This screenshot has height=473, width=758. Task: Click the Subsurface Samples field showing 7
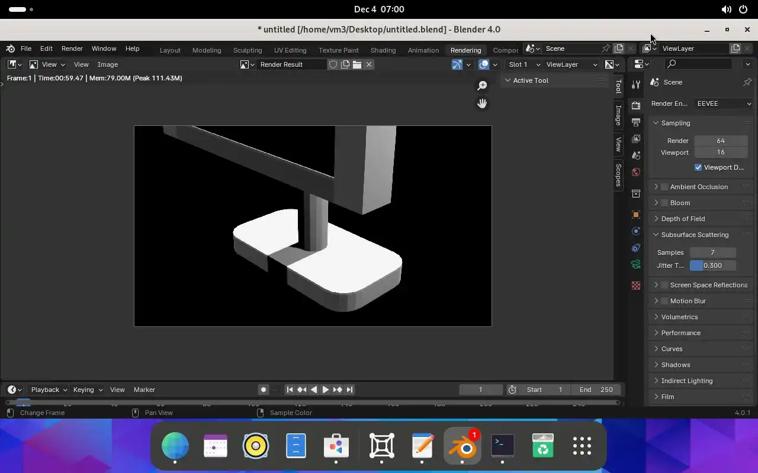point(713,252)
